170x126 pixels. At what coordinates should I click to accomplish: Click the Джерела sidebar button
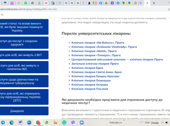(24, 111)
